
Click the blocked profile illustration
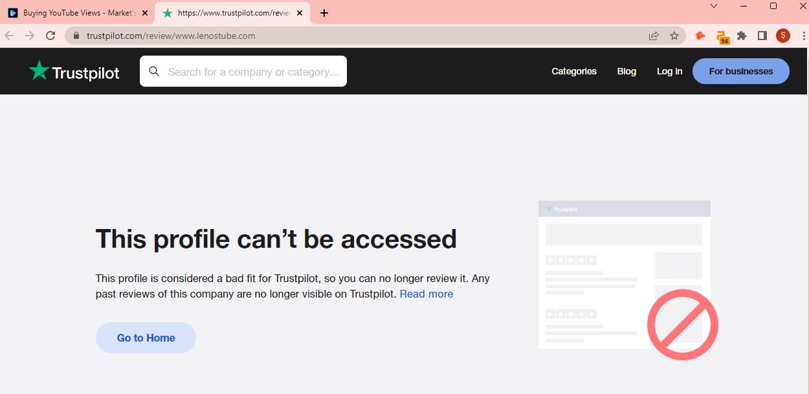click(628, 279)
